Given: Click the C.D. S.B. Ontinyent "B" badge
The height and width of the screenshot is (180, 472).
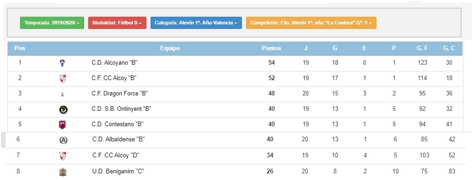Looking at the screenshot, I should (x=63, y=110).
